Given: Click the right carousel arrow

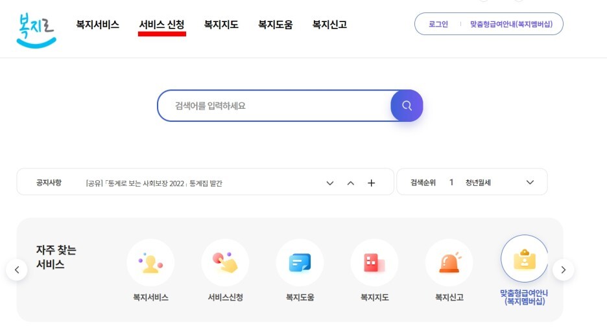Looking at the screenshot, I should (x=564, y=270).
